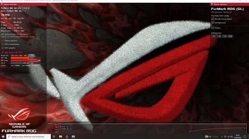Image resolution: width=249 pixels, height=139 pixels.
Task: Click the FurMark taskbar icon
Action: tap(67, 137)
